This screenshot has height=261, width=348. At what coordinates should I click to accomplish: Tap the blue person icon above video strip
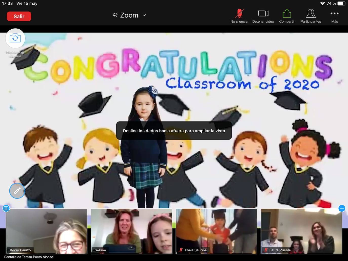6,208
